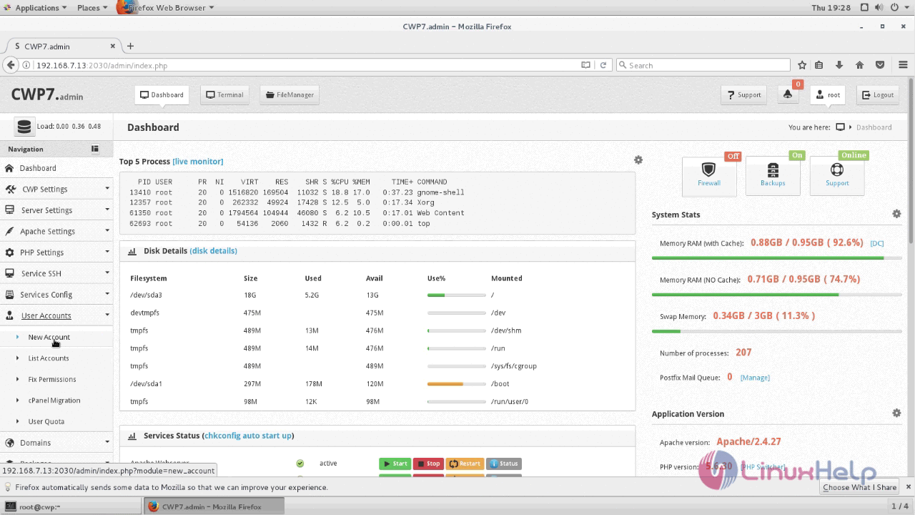Click the Manage mail queue link
The width and height of the screenshot is (915, 515).
click(x=755, y=378)
